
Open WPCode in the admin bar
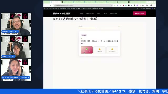(101, 8)
